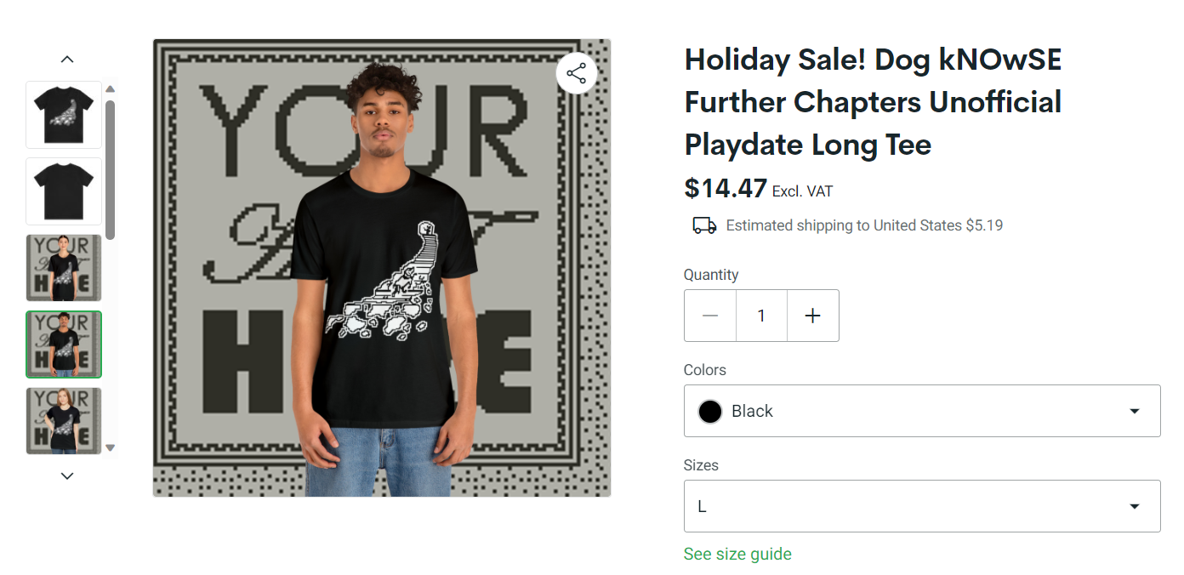This screenshot has height=575, width=1184.
Task: Select the plain black tee thumbnail
Action: pos(64,191)
